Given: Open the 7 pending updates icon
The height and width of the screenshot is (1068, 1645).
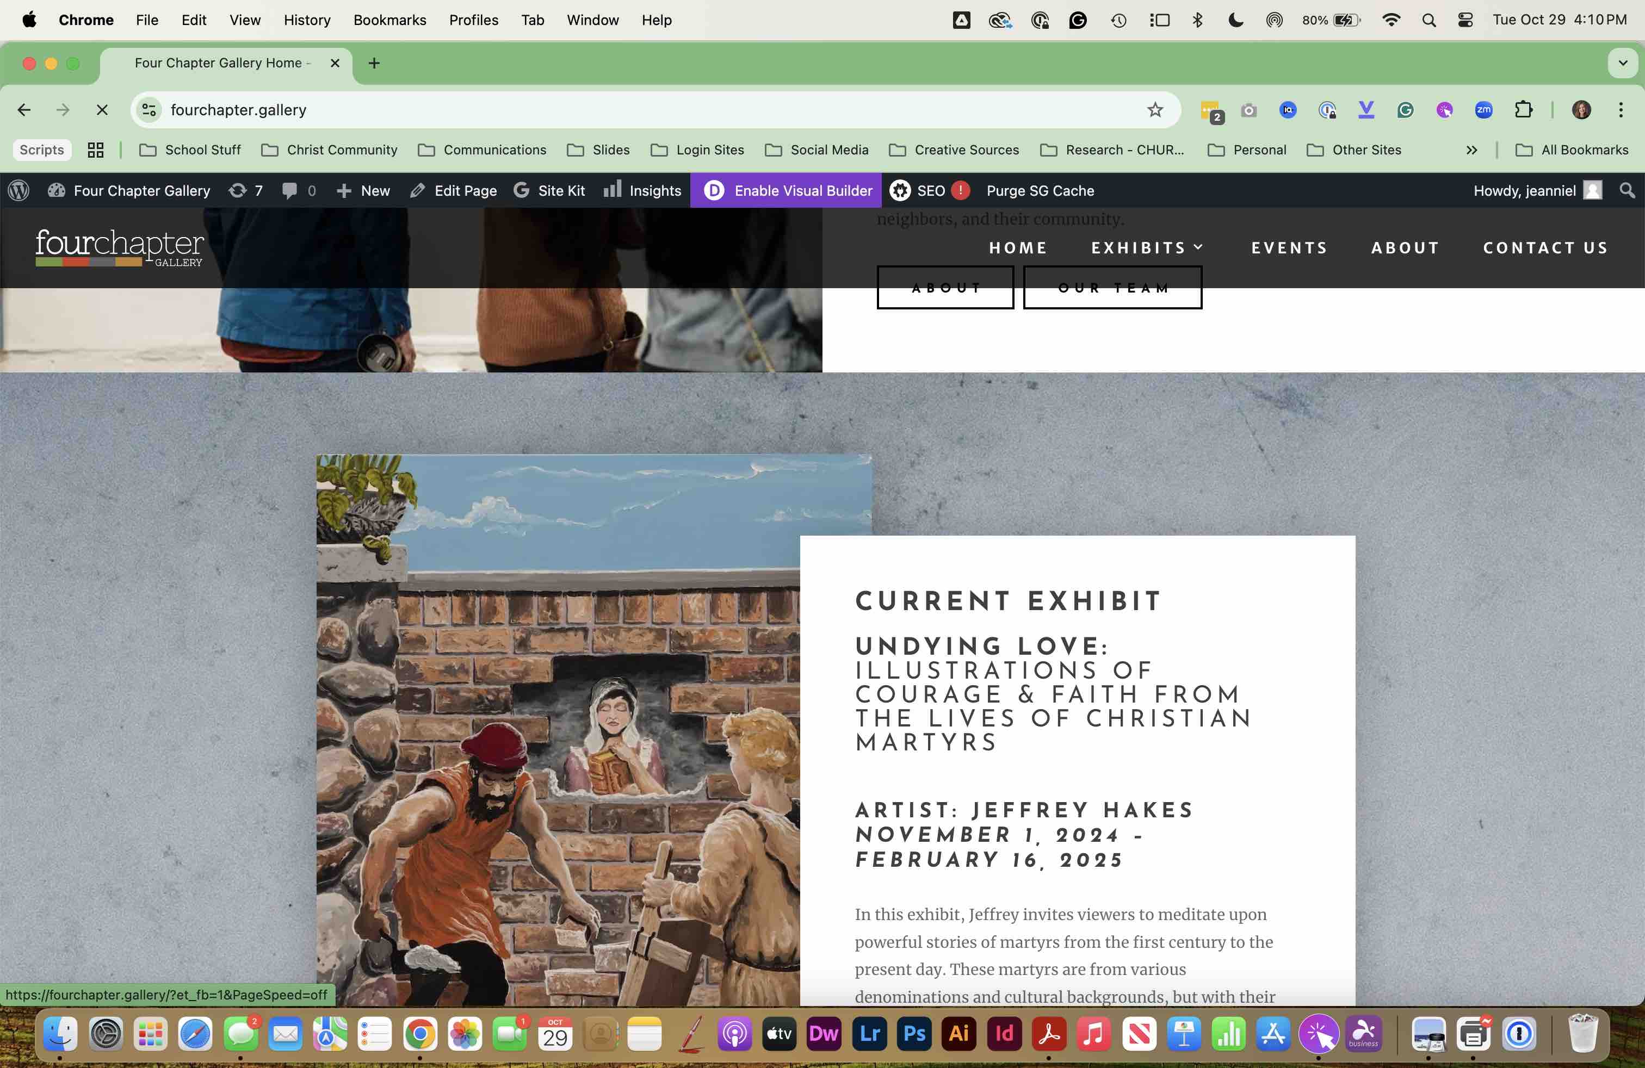Looking at the screenshot, I should [x=245, y=190].
